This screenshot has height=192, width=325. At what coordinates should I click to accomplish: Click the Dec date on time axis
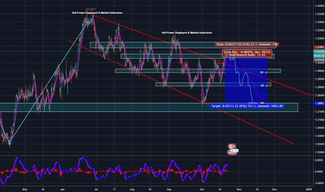pos(274,189)
